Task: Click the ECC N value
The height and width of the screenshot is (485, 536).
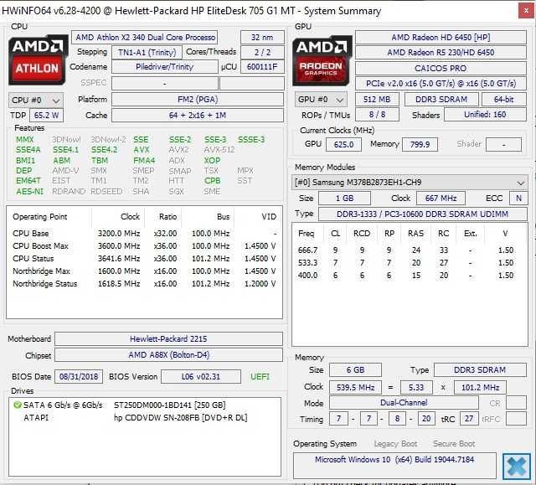Action: [518, 199]
